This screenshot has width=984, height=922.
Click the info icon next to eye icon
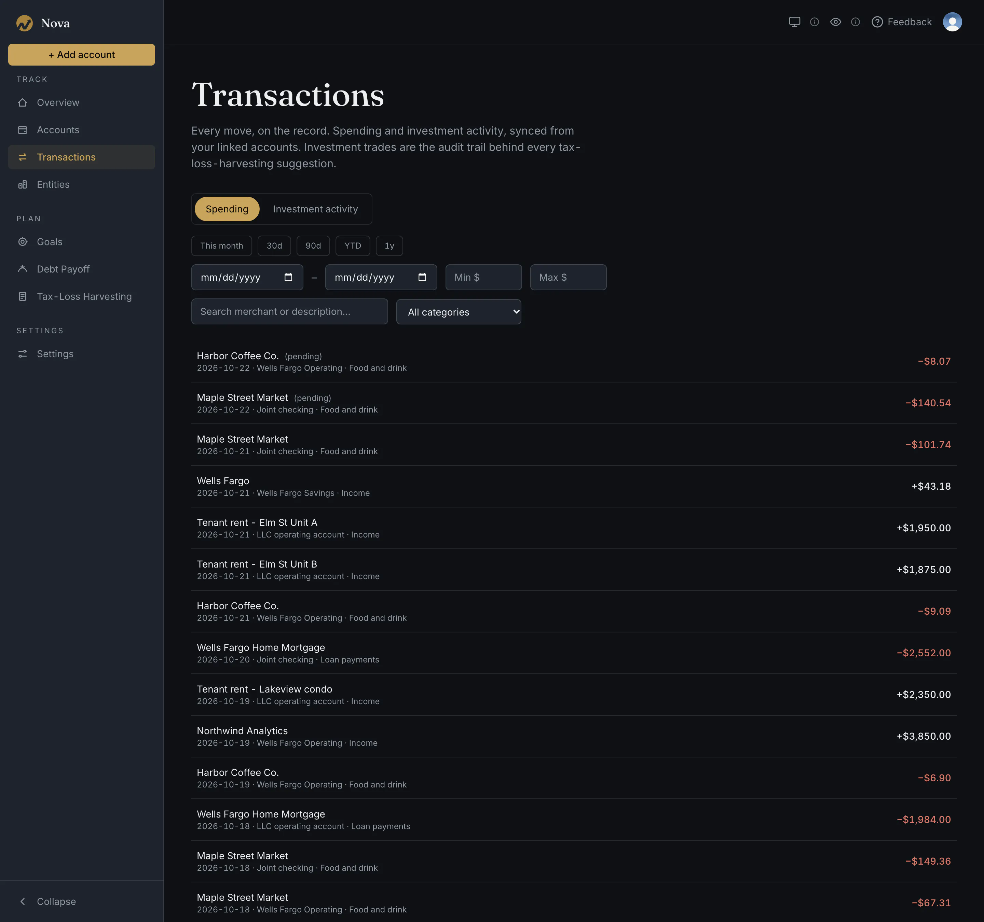[855, 22]
